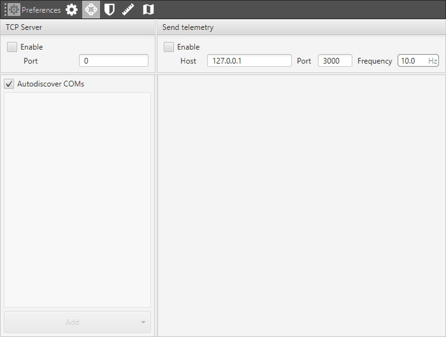Enable the Send telemetry checkbox
Viewport: 446px width, 337px height.
coord(169,47)
